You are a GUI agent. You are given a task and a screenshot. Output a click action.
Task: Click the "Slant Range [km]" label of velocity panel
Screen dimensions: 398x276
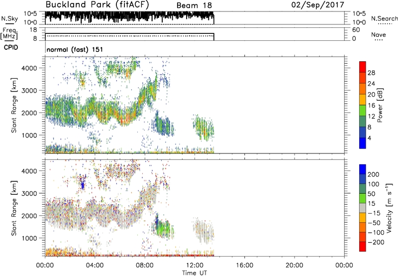click(x=14, y=208)
